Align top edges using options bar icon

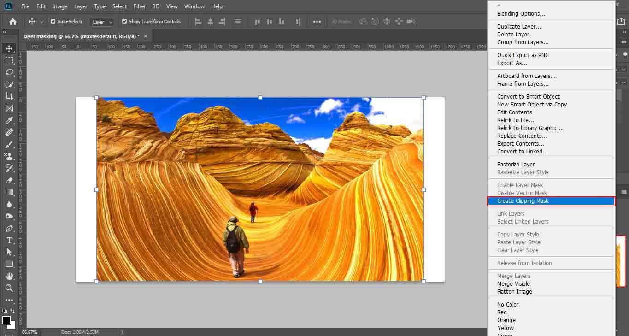[x=258, y=22]
